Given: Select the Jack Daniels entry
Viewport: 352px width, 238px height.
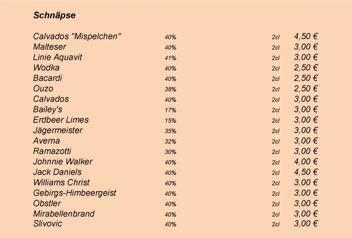Looking at the screenshot, I should pos(57,172).
